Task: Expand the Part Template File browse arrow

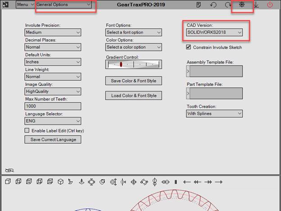Action: [188, 93]
